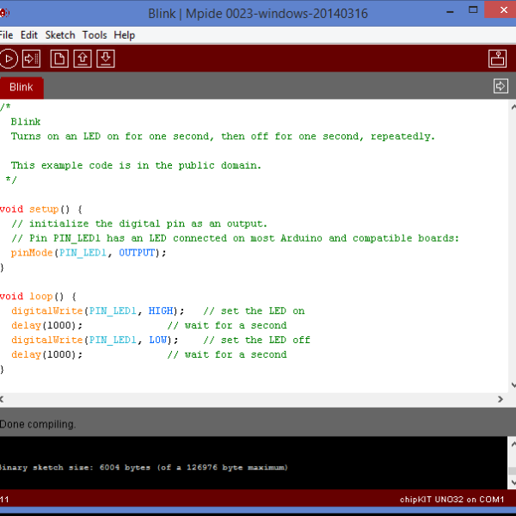Click the Mpide app icon in title bar

3,13
